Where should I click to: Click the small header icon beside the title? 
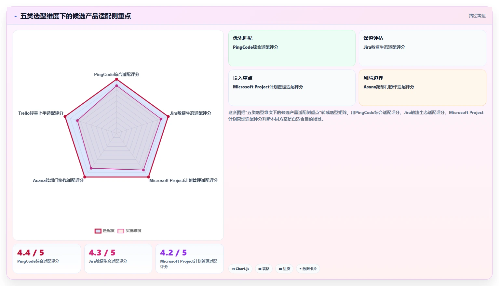[15, 16]
